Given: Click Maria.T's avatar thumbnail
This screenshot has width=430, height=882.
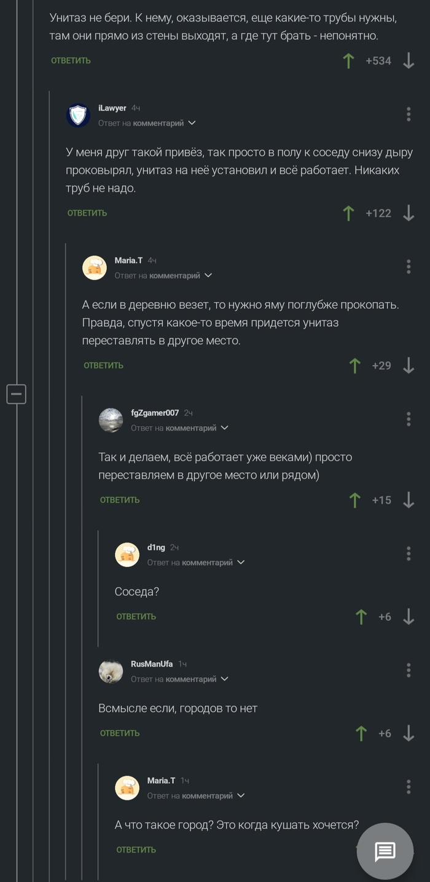Looking at the screenshot, I should [95, 268].
